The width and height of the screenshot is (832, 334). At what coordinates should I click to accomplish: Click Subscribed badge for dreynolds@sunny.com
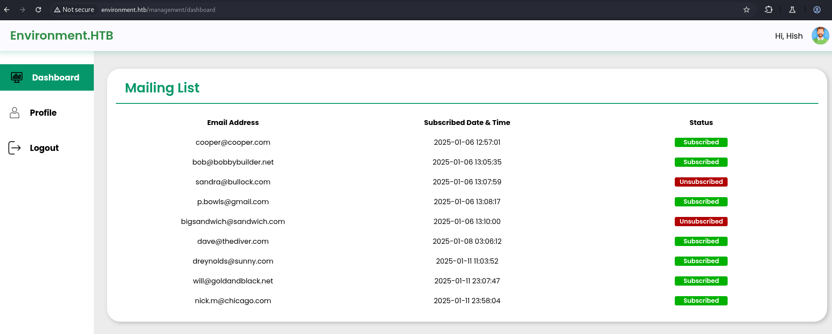[x=701, y=261]
